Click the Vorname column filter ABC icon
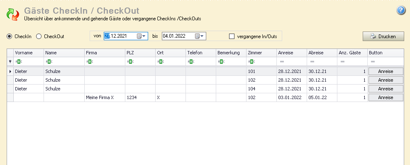The image size is (410, 165). coord(18,62)
